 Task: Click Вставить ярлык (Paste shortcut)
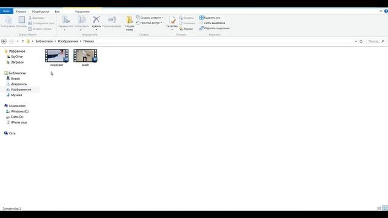click(39, 28)
